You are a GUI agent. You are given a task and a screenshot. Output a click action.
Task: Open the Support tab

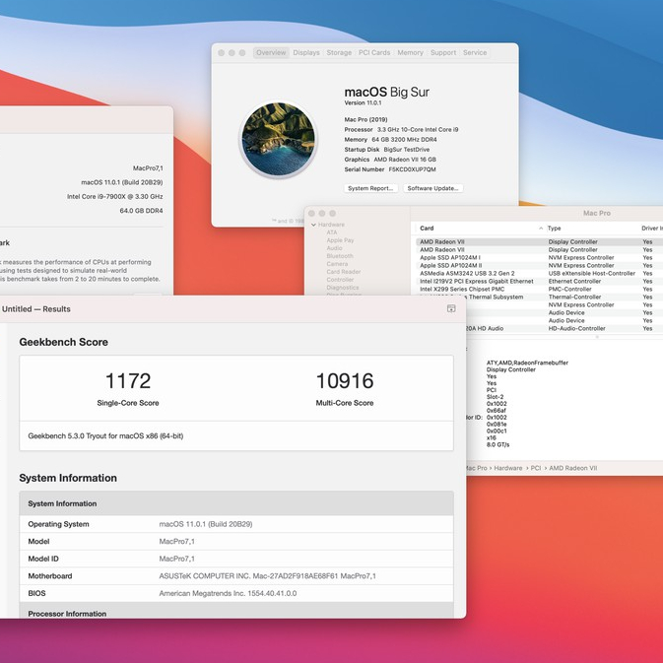(x=443, y=52)
